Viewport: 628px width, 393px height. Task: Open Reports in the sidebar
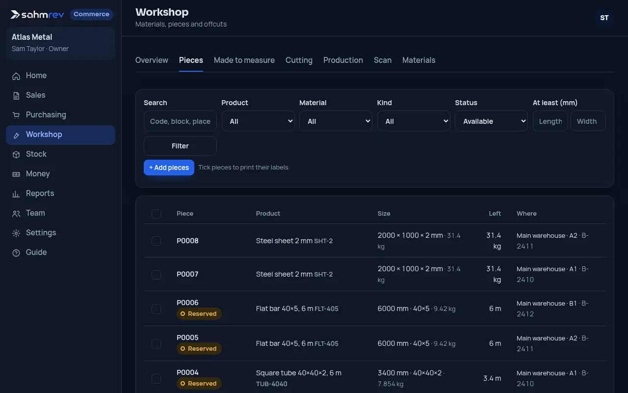[x=60, y=194]
